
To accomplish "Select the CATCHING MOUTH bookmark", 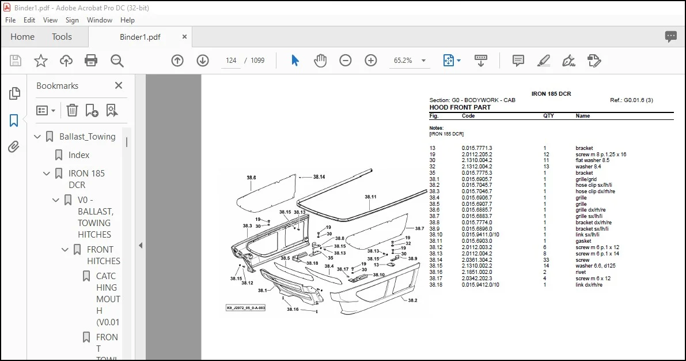I will (x=108, y=299).
